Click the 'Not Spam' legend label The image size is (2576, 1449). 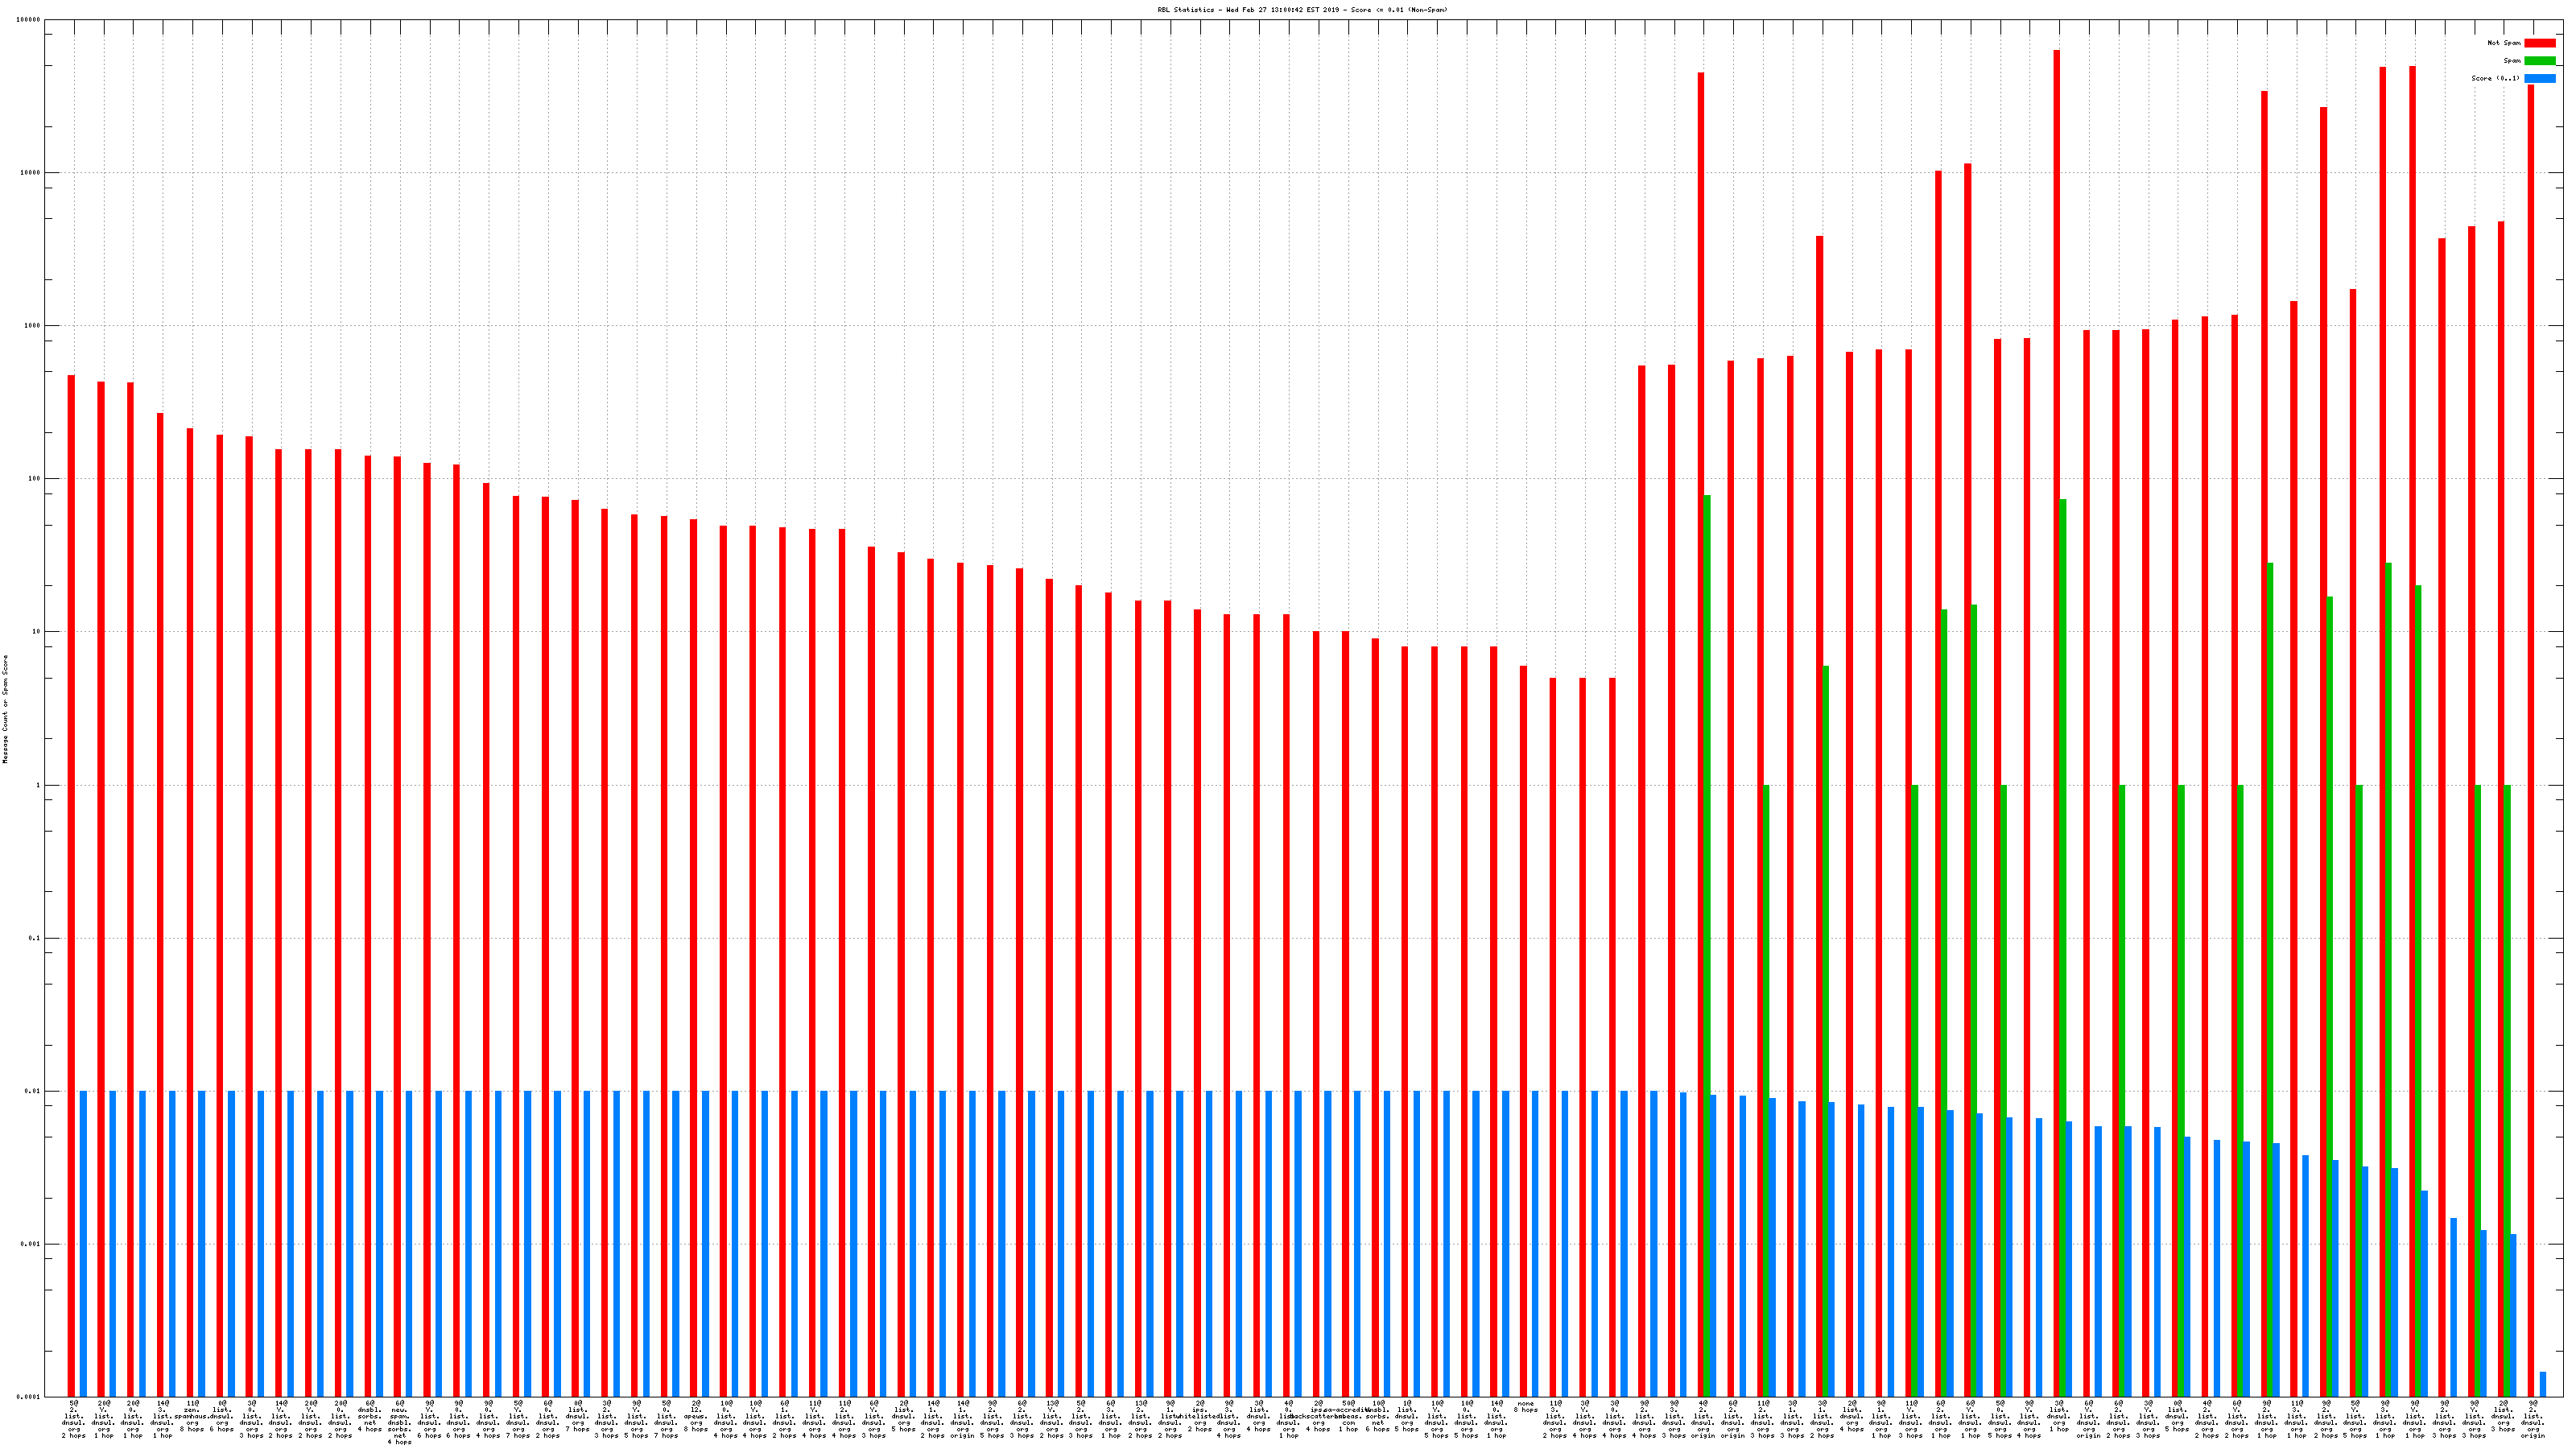pos(2504,43)
